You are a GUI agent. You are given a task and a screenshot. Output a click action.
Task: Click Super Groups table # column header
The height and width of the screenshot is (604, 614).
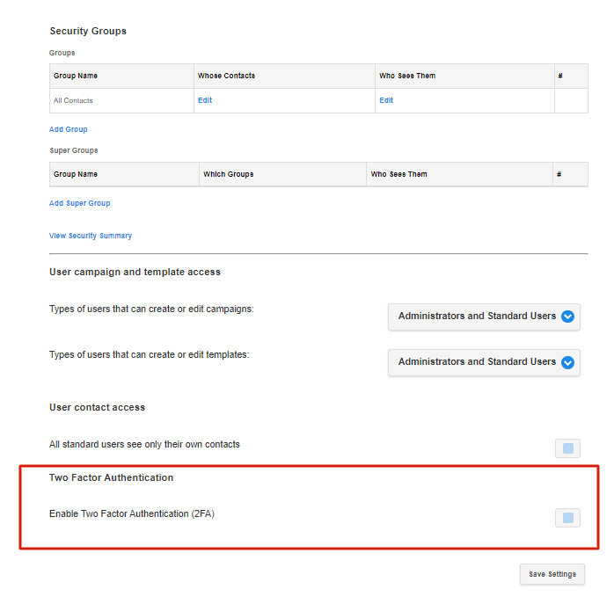pyautogui.click(x=570, y=174)
